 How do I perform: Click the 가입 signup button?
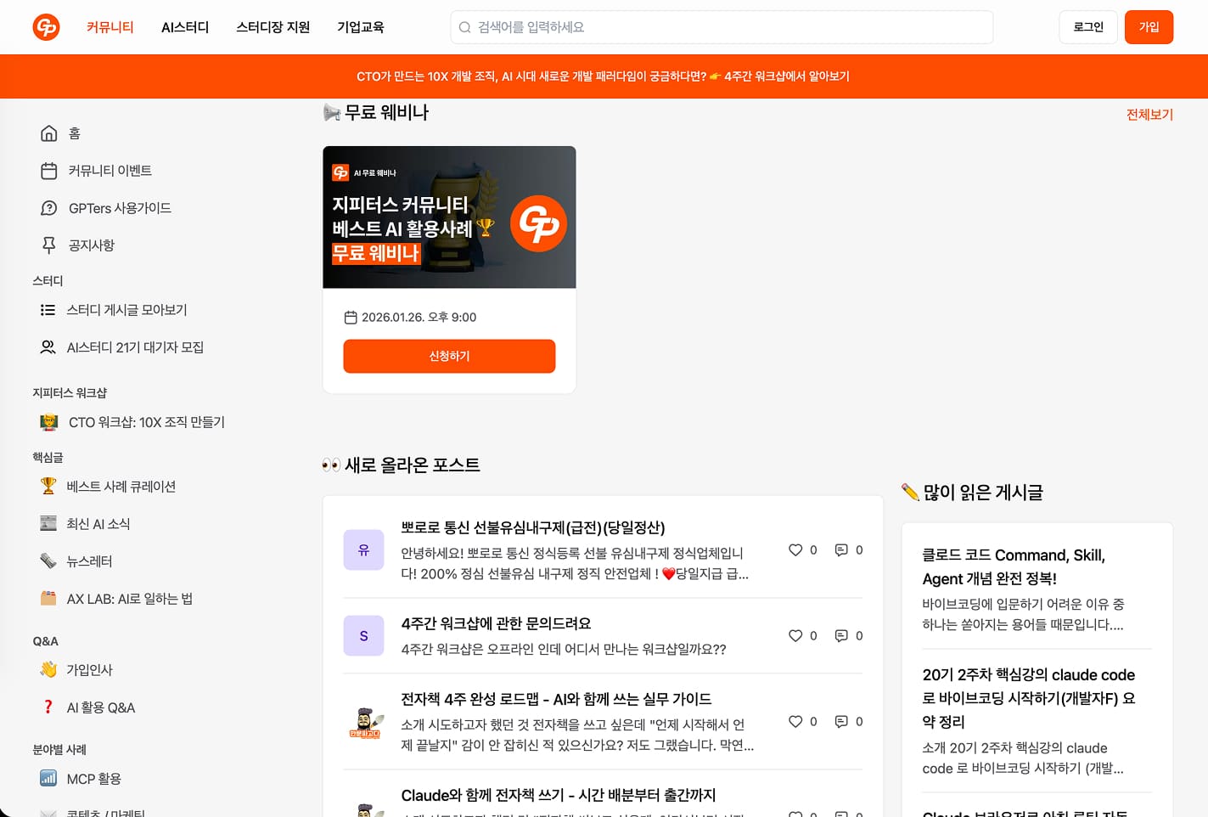1149,26
